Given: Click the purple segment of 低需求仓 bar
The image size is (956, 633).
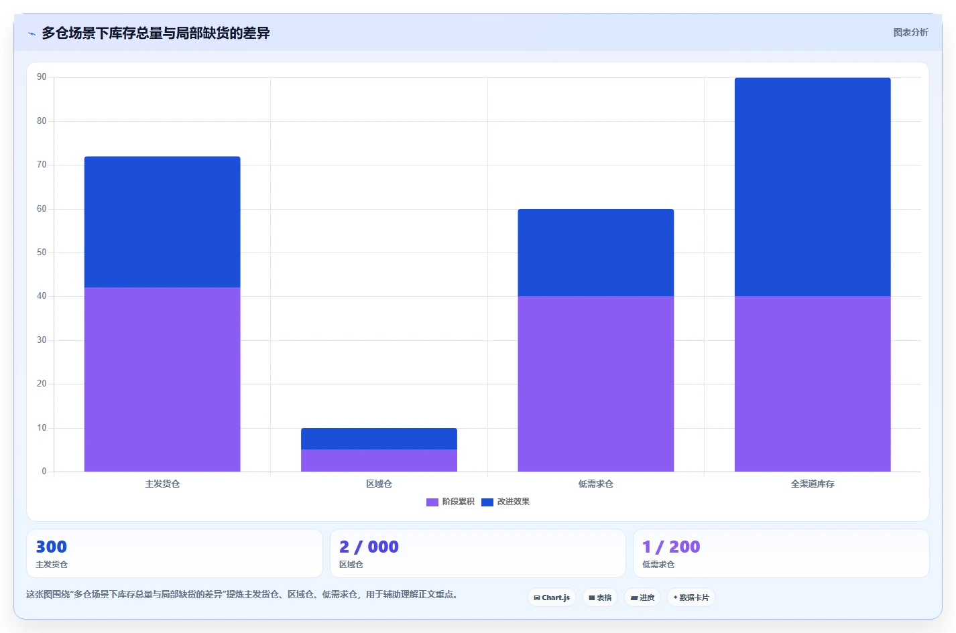Looking at the screenshot, I should (596, 384).
